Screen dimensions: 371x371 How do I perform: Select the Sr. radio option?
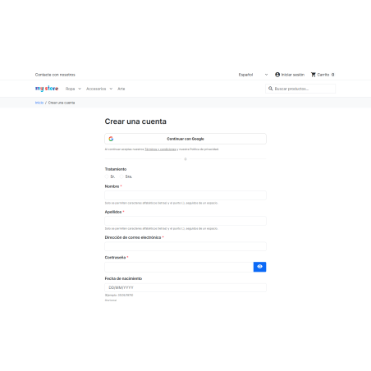coord(107,176)
